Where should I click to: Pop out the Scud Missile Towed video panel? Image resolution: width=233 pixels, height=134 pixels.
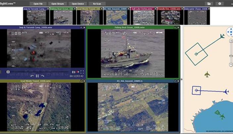click(81, 81)
